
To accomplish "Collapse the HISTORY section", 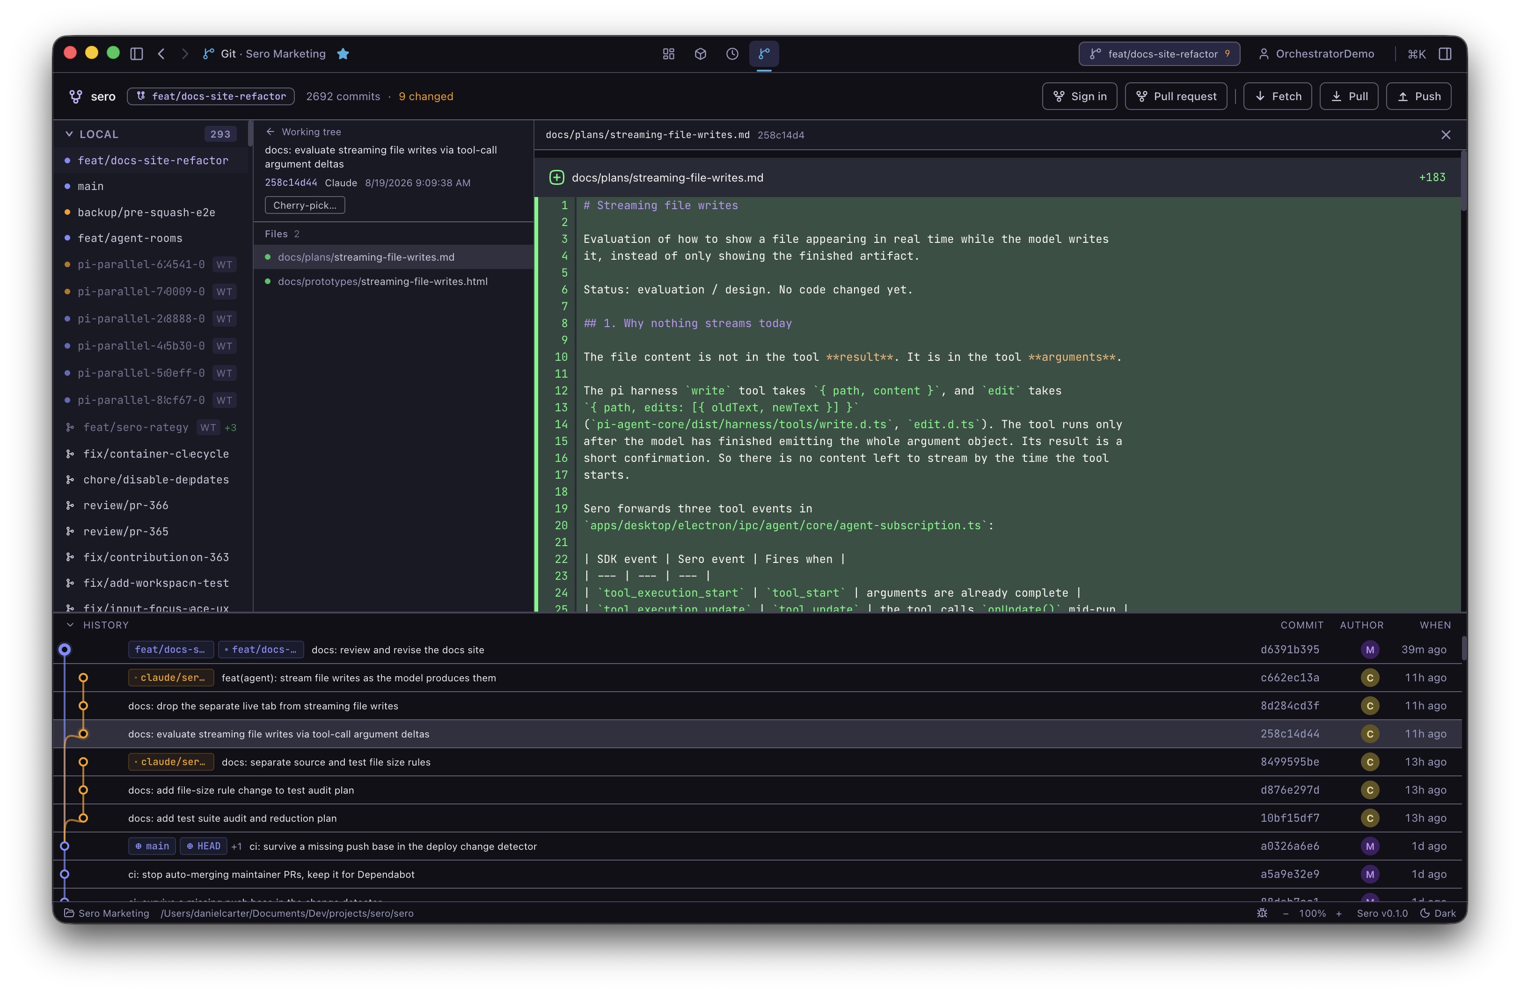I will 70,625.
